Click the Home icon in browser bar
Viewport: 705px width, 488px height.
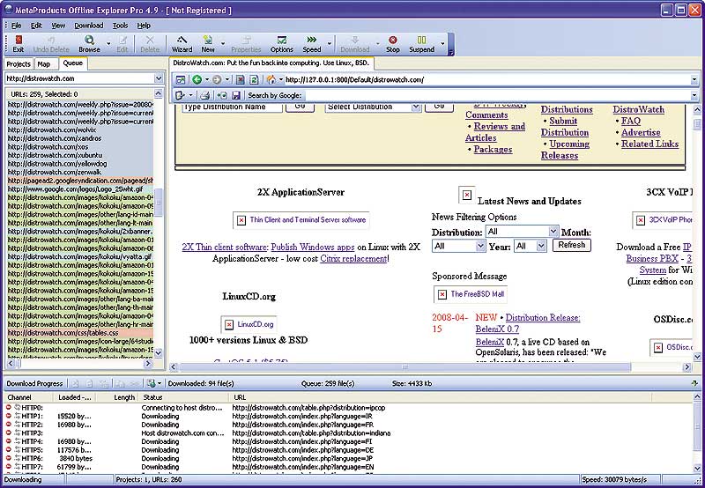[271, 79]
